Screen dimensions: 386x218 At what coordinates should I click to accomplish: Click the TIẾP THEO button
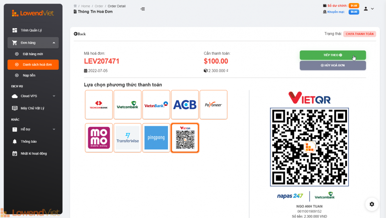pos(333,55)
